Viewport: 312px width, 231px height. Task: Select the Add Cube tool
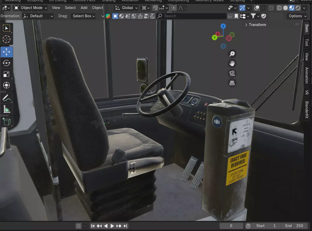tap(6, 122)
